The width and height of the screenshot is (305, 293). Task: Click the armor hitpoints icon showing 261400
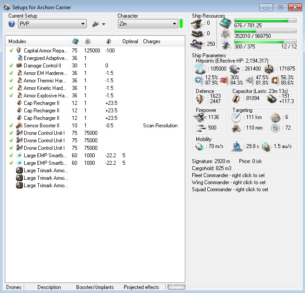point(234,69)
